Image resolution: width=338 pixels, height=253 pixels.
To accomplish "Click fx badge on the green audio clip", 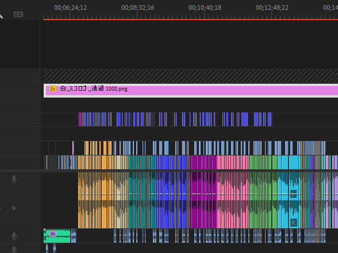I will (53, 233).
